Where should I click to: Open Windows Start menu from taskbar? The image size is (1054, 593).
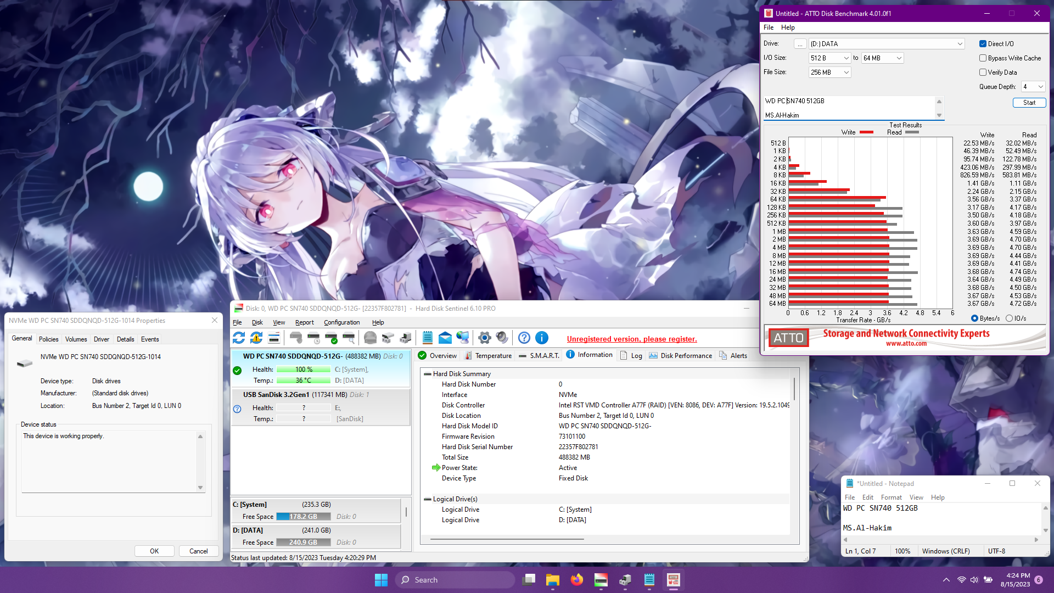pyautogui.click(x=381, y=580)
